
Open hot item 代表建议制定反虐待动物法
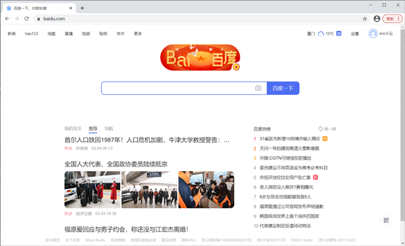(285, 226)
